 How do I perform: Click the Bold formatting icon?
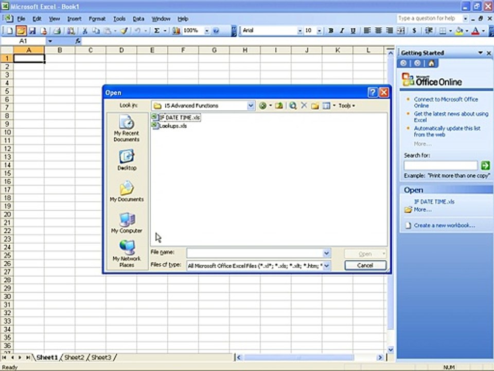pyautogui.click(x=331, y=30)
